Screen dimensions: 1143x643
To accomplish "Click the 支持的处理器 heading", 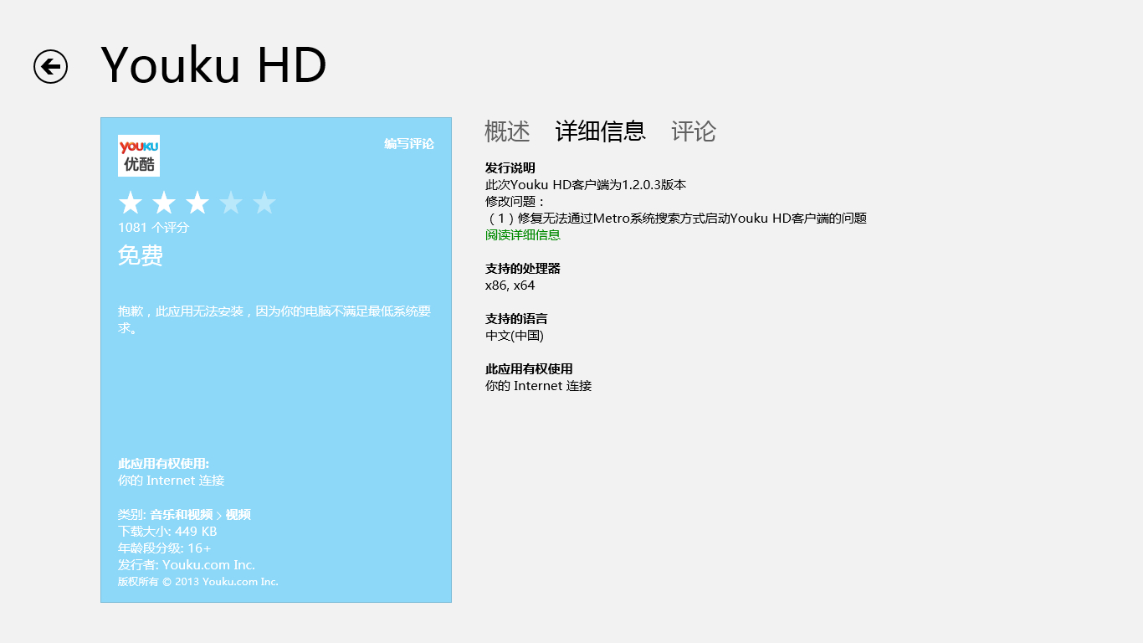I will point(523,269).
